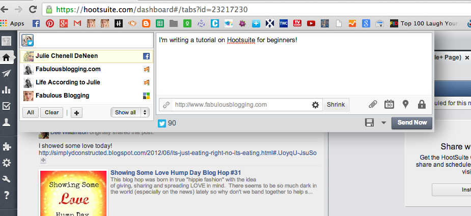Open privacy options lock icon
471x216 pixels.
pos(422,104)
